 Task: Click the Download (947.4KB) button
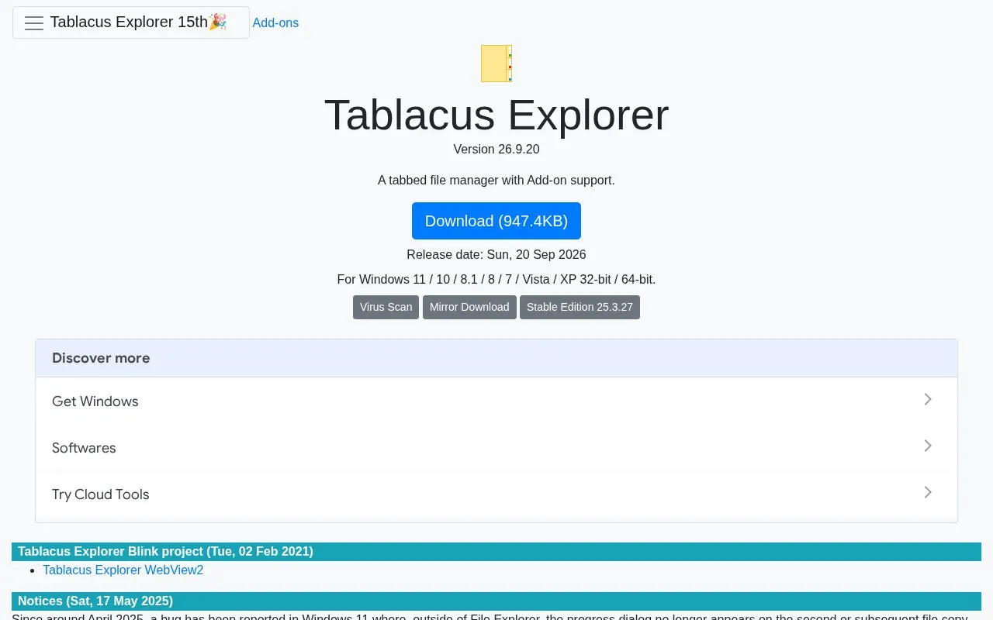[x=496, y=221]
